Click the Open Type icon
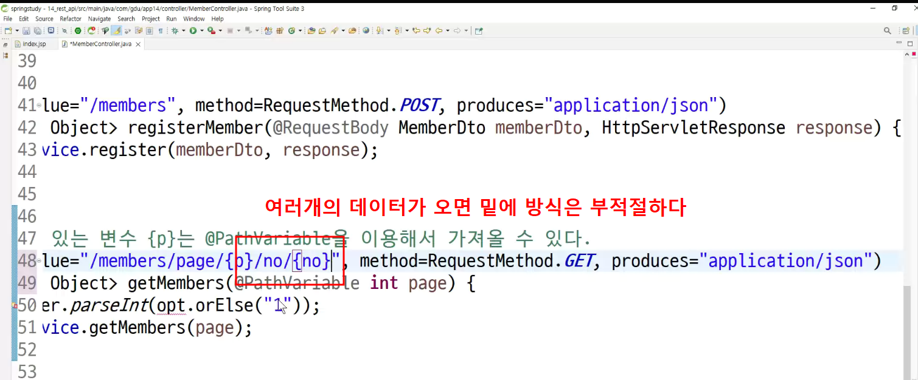 tap(311, 30)
